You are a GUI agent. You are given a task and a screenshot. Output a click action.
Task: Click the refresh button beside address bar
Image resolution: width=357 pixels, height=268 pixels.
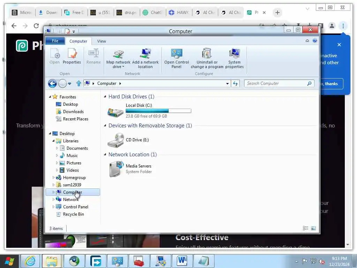pyautogui.click(x=235, y=83)
